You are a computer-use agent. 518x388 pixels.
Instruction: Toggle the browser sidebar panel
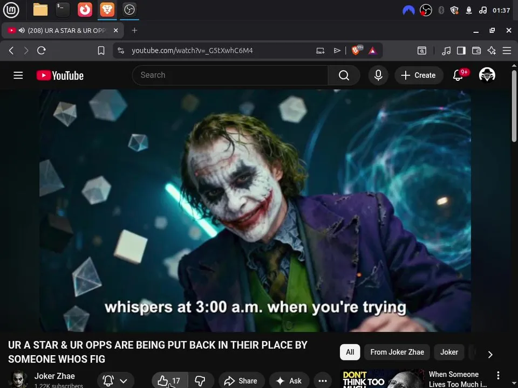(461, 51)
